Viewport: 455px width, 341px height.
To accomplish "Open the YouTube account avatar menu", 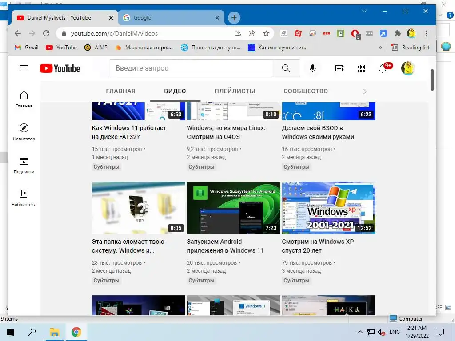I will 408,68.
